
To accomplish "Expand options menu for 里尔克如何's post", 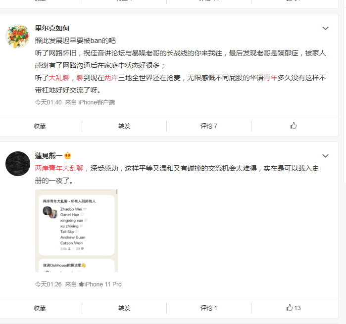I will [326, 28].
